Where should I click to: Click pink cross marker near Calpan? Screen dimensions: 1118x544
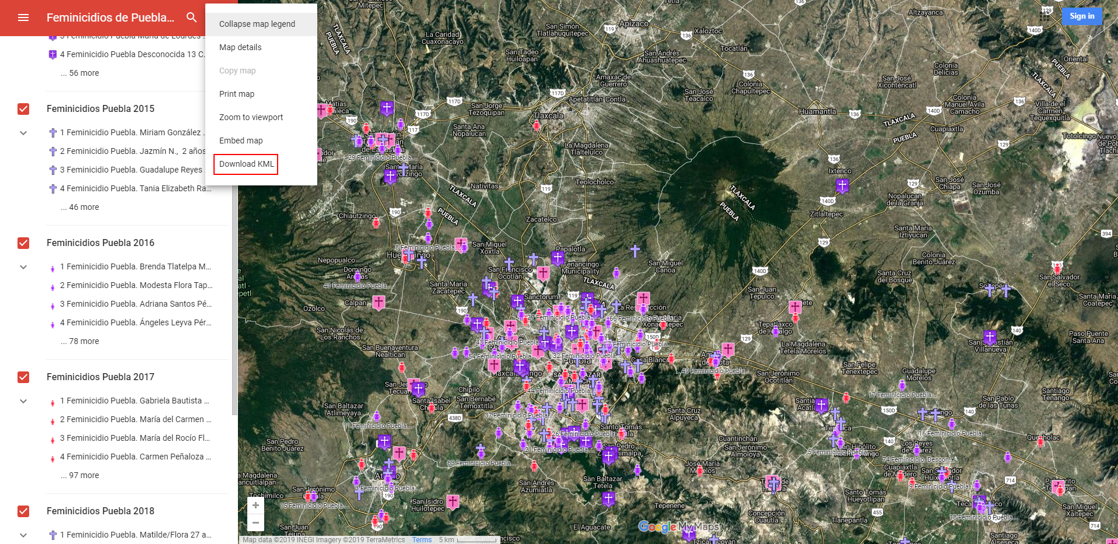[x=378, y=302]
